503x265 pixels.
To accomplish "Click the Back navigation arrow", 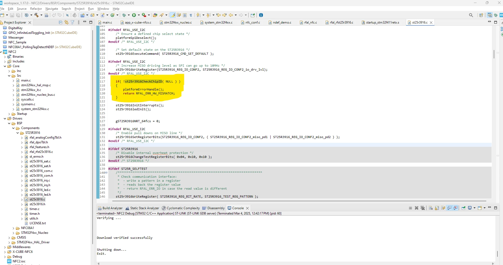I will pos(231,15).
